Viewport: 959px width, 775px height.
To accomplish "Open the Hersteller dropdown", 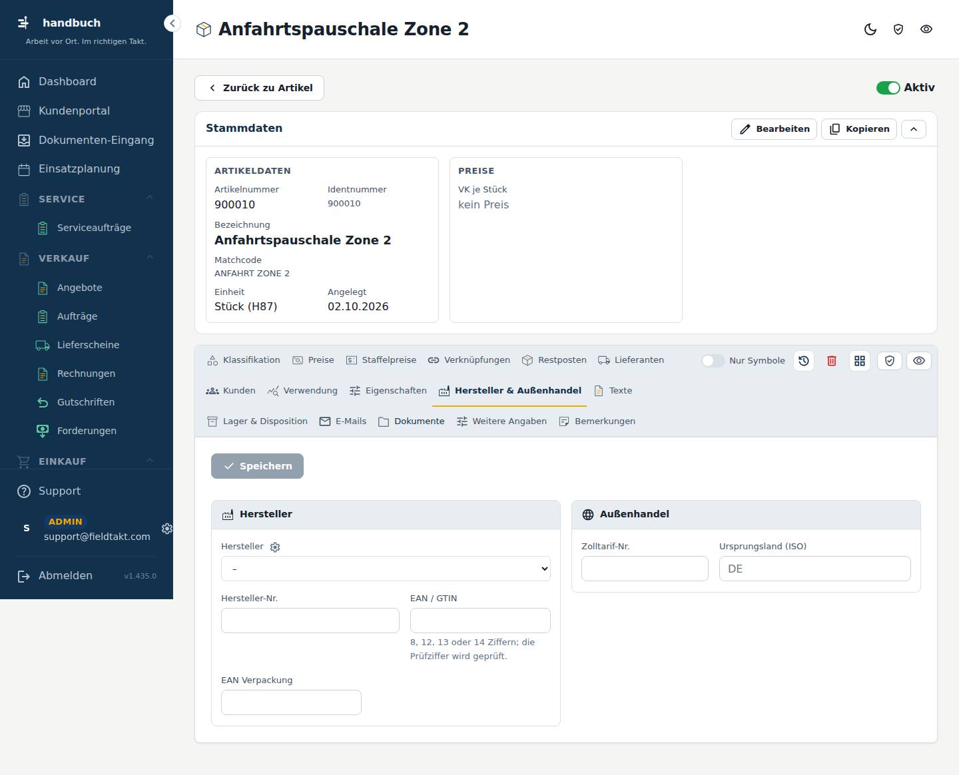I will (x=386, y=569).
